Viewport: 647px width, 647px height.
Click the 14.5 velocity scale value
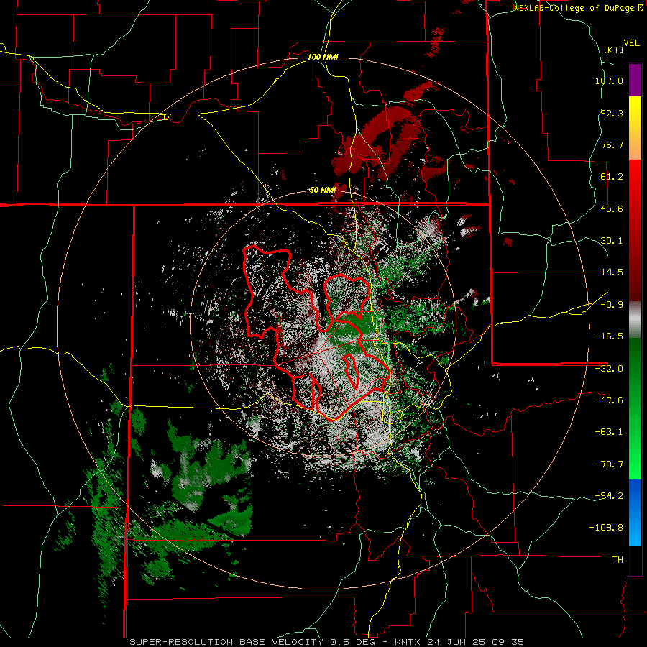pos(612,272)
